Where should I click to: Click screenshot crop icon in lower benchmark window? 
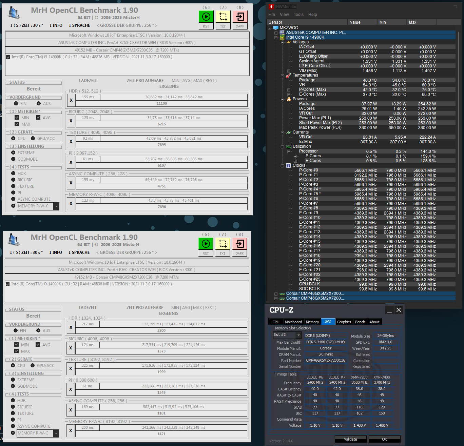click(x=223, y=244)
